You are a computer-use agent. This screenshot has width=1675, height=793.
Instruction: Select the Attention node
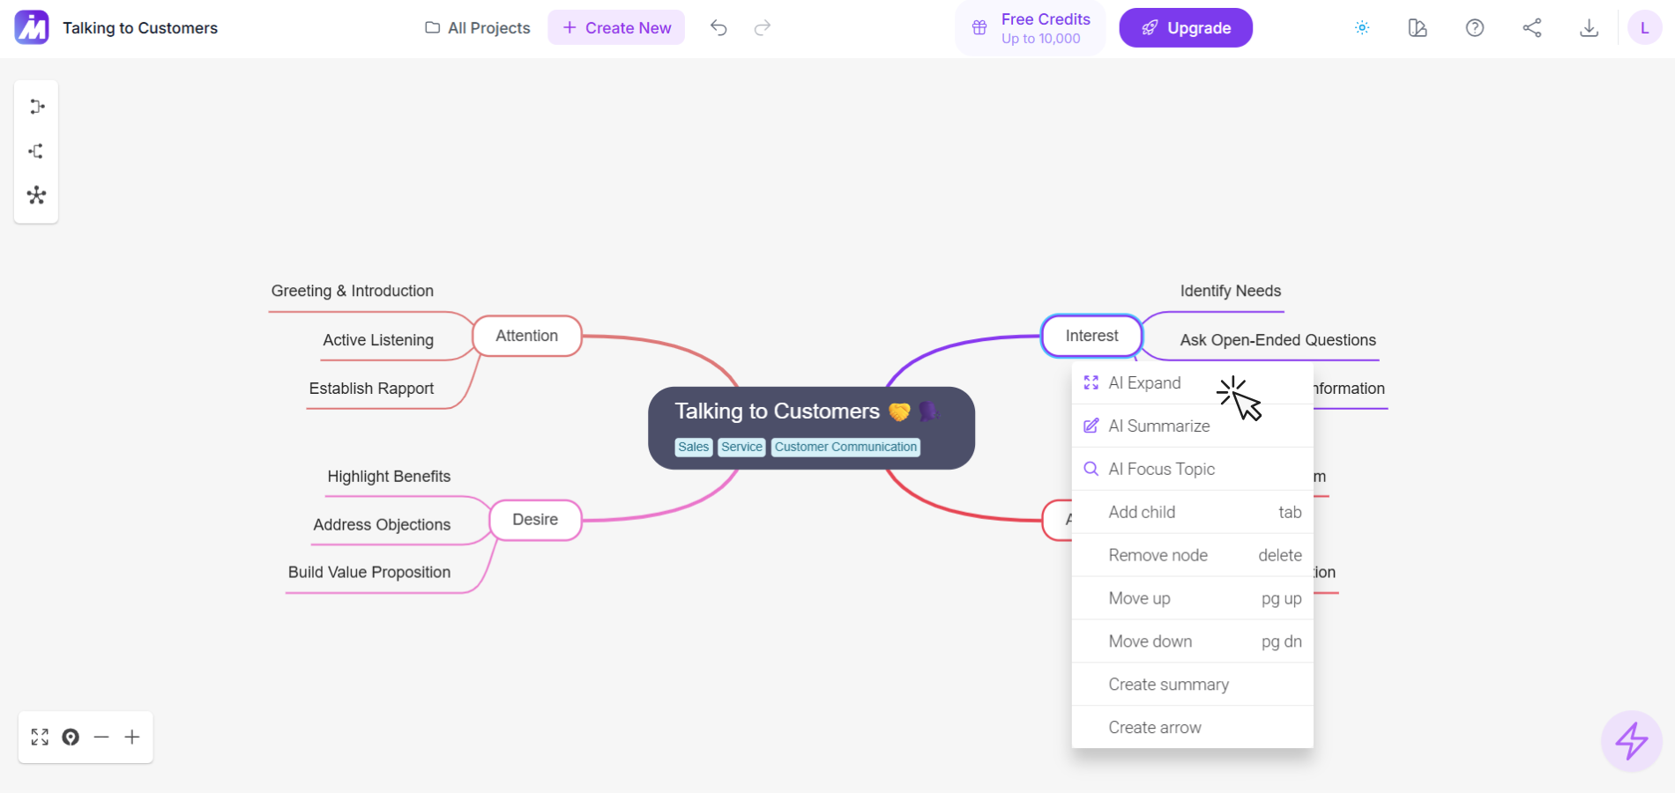[x=527, y=336]
